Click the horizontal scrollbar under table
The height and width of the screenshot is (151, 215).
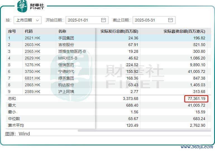click(144, 131)
